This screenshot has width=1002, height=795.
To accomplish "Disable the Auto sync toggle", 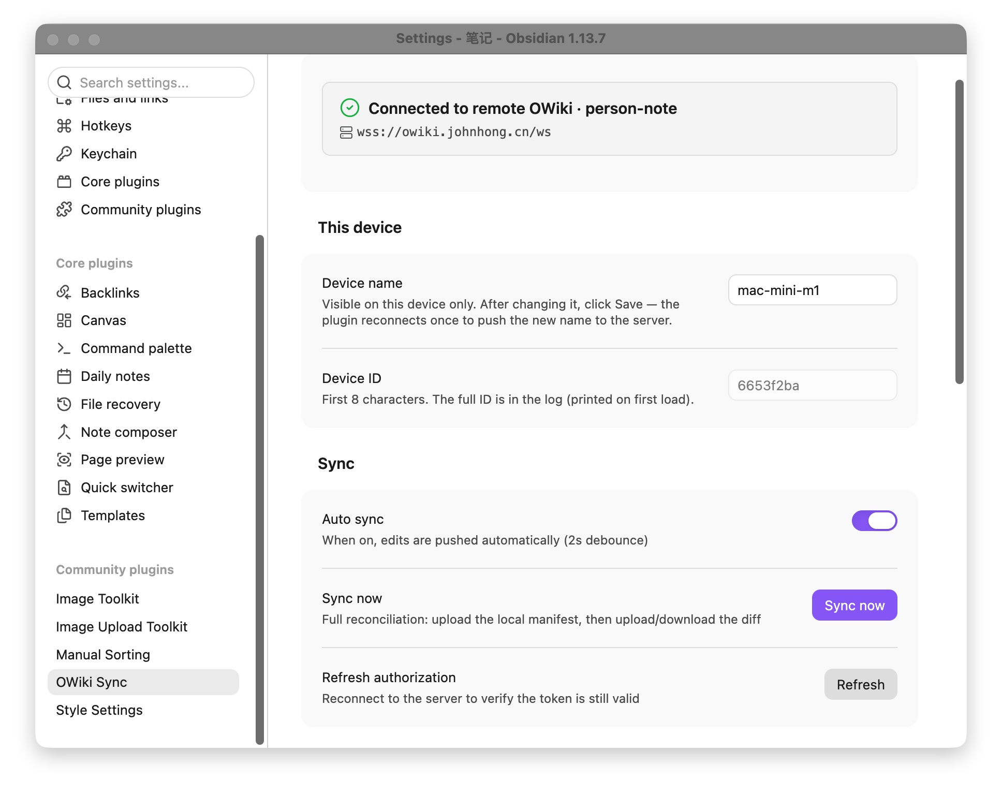I will 874,521.
